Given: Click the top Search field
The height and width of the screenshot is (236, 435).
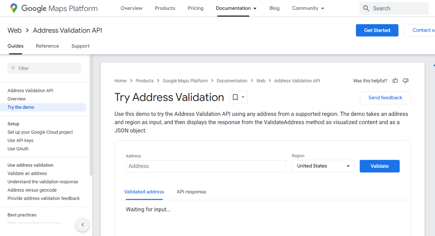Looking at the screenshot, I should pos(394,8).
